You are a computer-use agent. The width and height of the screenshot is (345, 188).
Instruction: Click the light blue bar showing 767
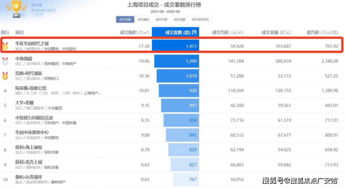tap(187, 179)
